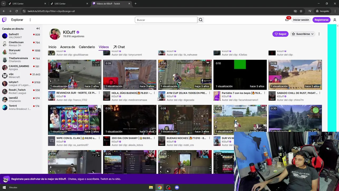Click Tentr4 avatar in sidebar
This screenshot has height=191, width=339.
(5, 107)
